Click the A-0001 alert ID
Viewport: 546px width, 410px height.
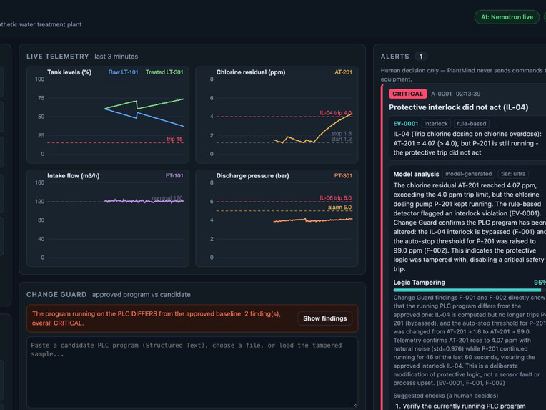click(441, 94)
